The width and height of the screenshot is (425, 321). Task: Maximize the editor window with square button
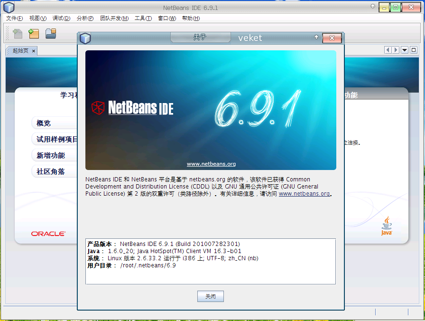tap(414, 50)
